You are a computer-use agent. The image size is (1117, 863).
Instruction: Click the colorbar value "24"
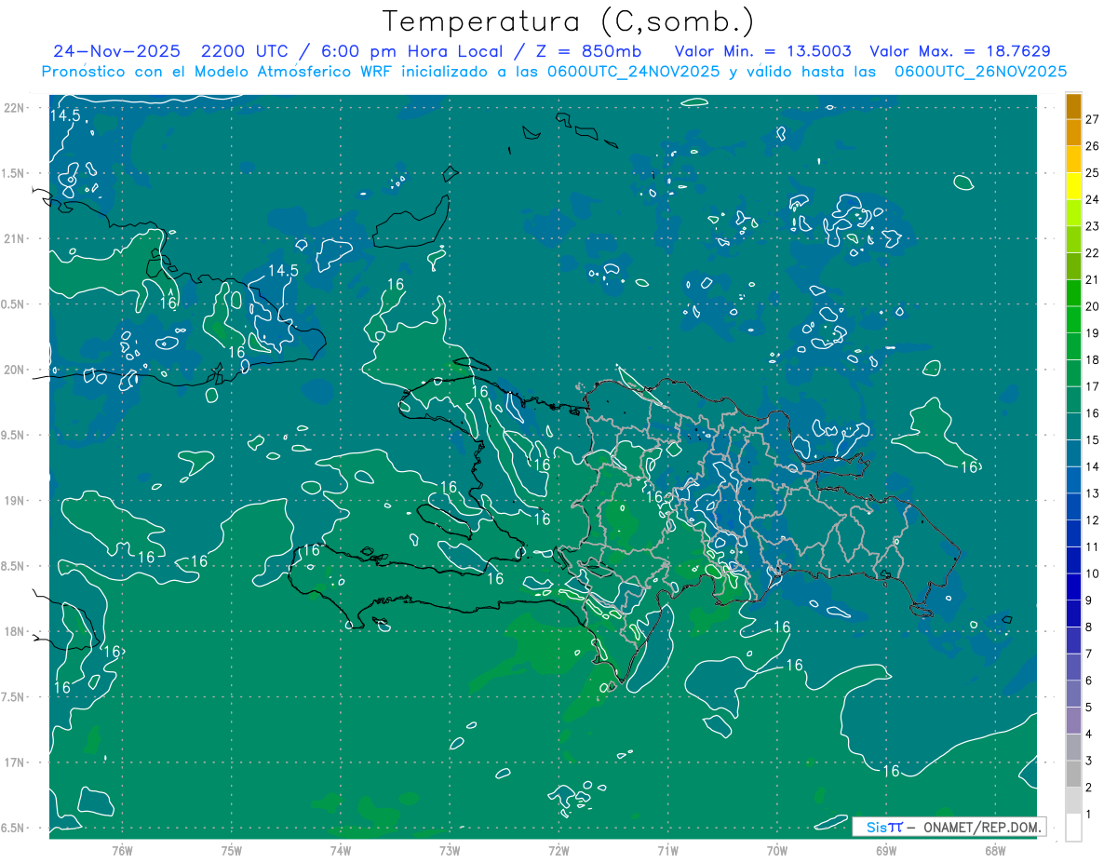point(1093,199)
